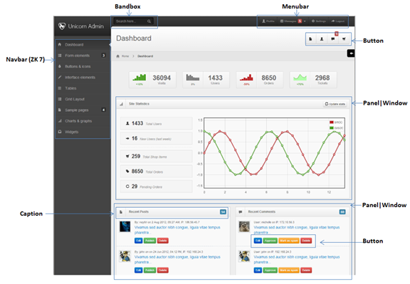Open Buttons & icons in sidebar
The width and height of the screenshot is (410, 284).
coord(83,66)
